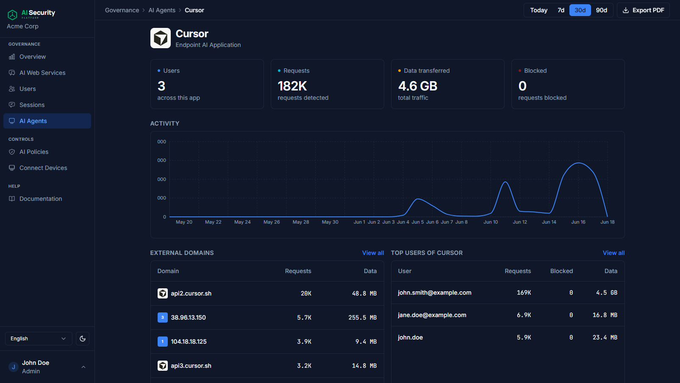
Task: Click the Domain column header
Action: [168, 271]
